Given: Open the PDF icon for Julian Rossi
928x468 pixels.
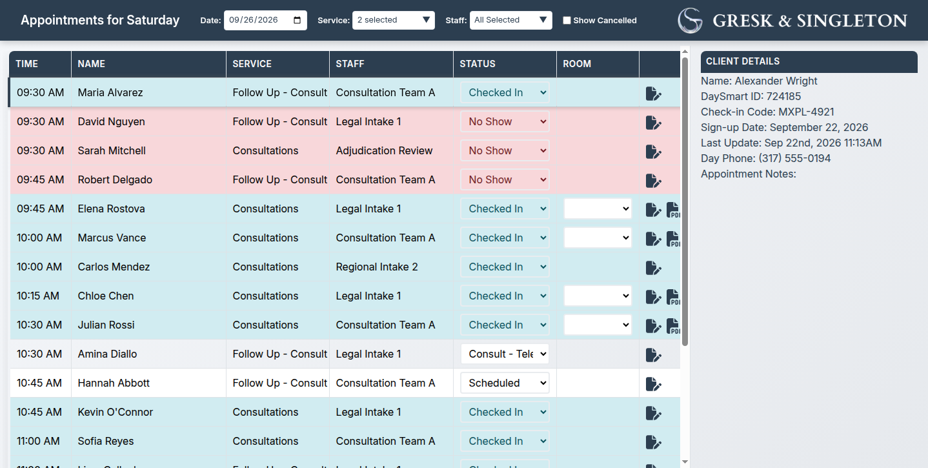Looking at the screenshot, I should coord(673,325).
